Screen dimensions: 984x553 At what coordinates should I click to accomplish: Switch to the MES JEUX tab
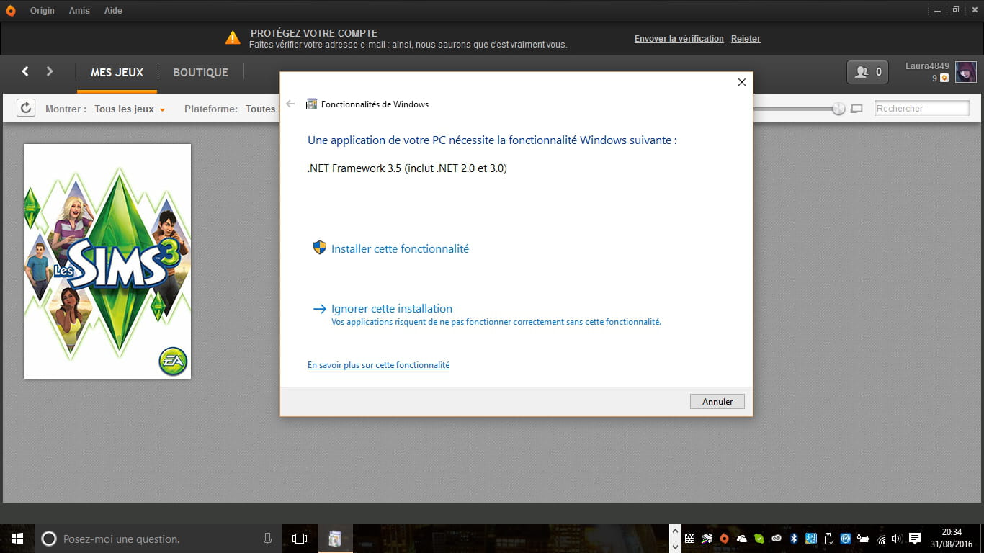[117, 73]
